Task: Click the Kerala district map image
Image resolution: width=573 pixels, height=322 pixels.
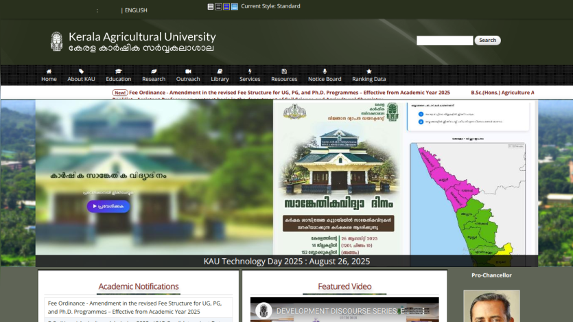Action: pos(468,204)
